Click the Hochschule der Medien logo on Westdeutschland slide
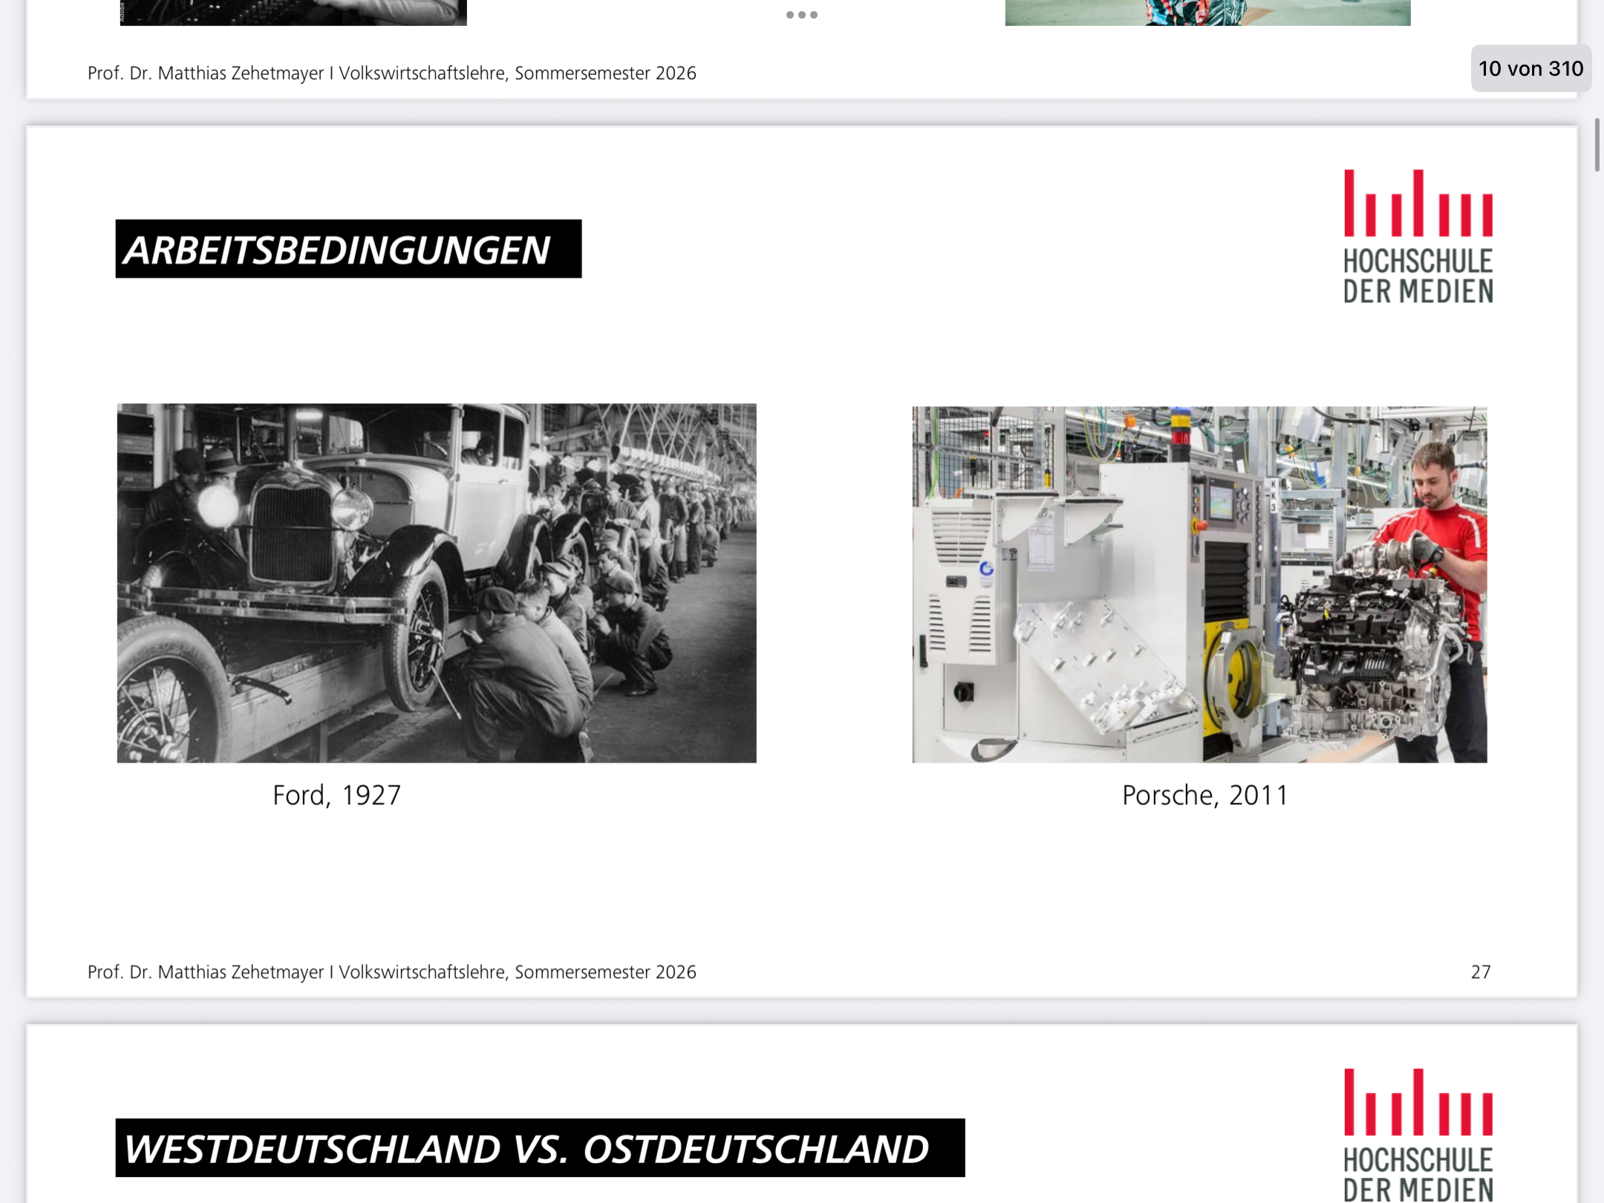Viewport: 1604px width, 1203px height. (1418, 1135)
